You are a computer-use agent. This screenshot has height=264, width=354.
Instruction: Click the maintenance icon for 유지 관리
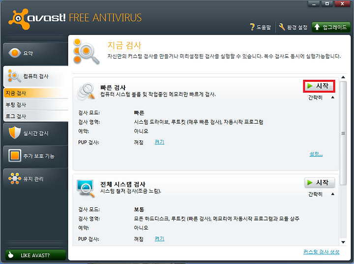click(15, 178)
